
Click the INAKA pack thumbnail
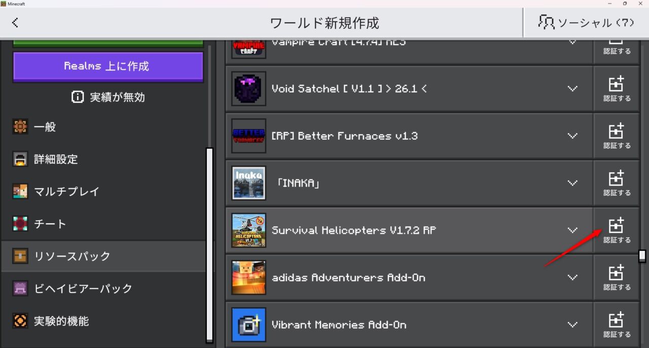coord(249,183)
